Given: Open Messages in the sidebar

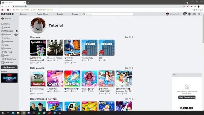Looking at the screenshot, I should 7,31.
